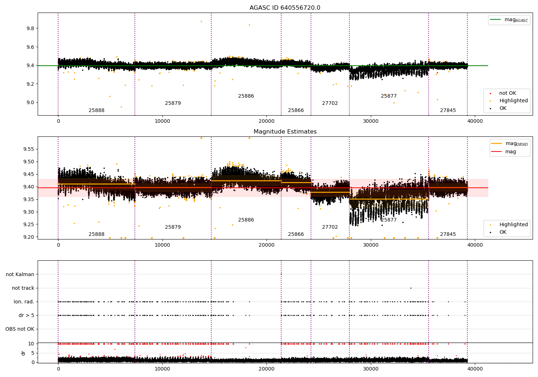Select 'OK' legend entry in middle plot
Image resolution: width=538 pixels, height=377 pixels.
coord(503,232)
